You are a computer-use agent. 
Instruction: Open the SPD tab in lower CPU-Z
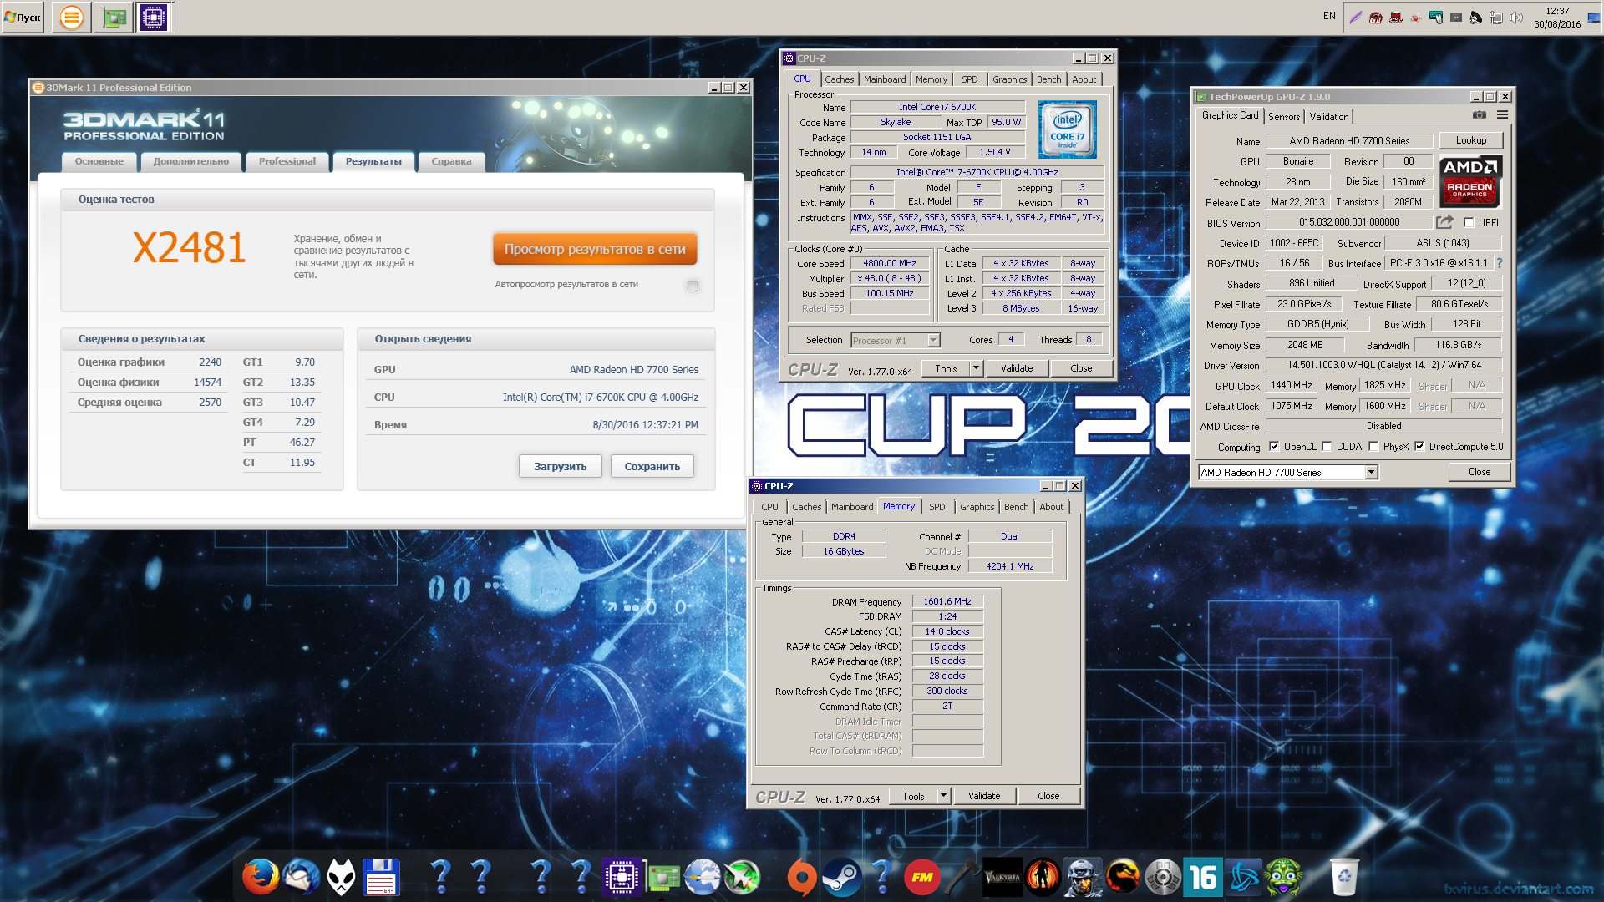pyautogui.click(x=937, y=507)
